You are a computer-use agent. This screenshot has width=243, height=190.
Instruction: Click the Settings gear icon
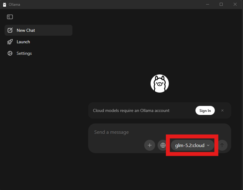[x=10, y=53]
